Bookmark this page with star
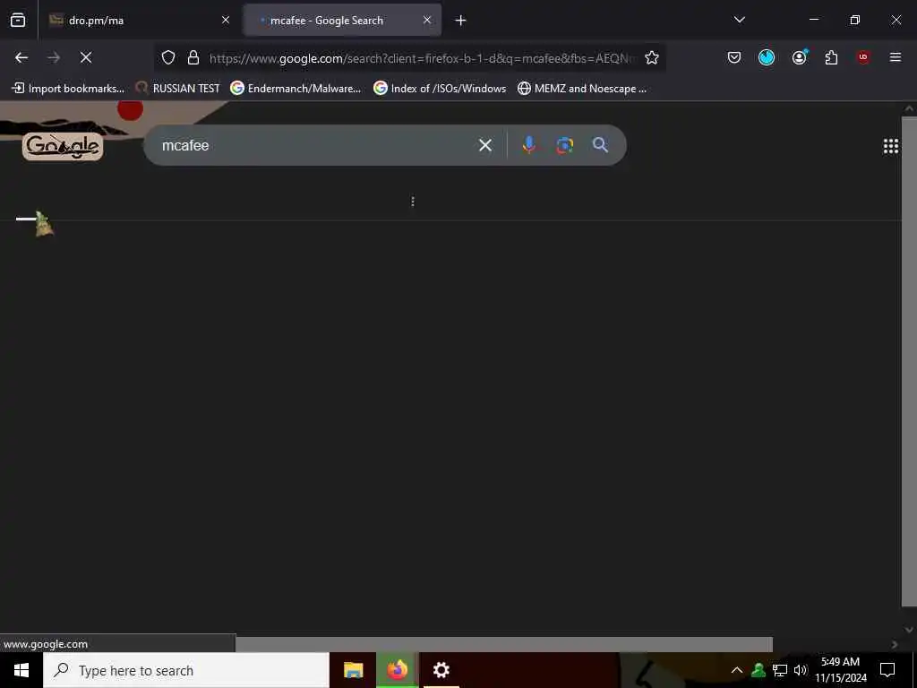This screenshot has height=688, width=917. [x=652, y=57]
